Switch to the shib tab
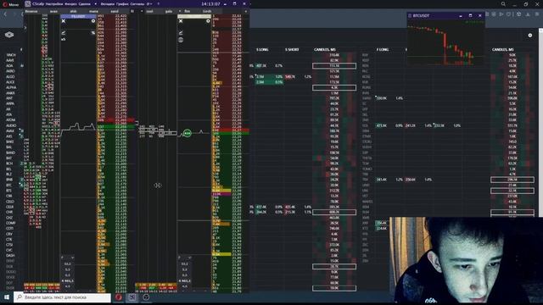 tap(74, 11)
